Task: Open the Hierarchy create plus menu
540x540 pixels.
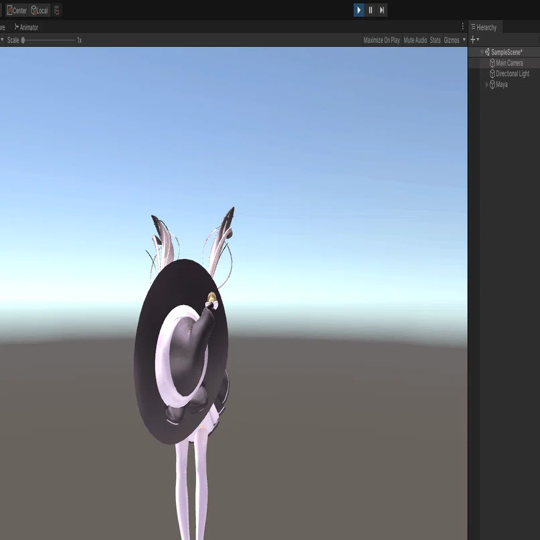Action: (474, 40)
